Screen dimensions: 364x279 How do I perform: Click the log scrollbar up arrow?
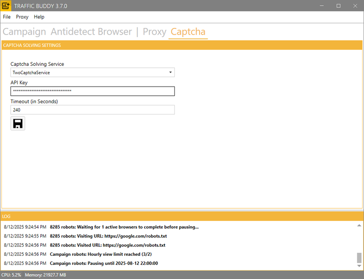pos(359,226)
